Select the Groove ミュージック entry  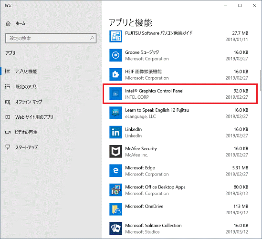[179, 55]
